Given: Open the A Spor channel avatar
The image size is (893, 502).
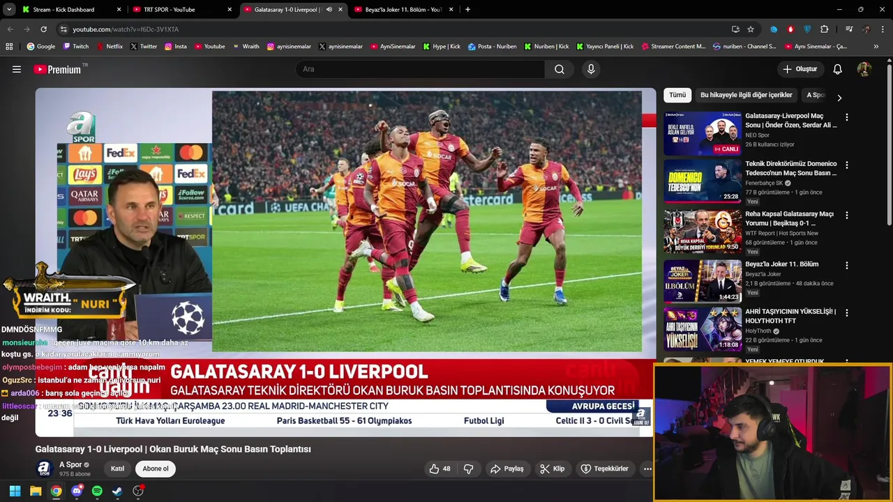Looking at the screenshot, I should pos(44,469).
